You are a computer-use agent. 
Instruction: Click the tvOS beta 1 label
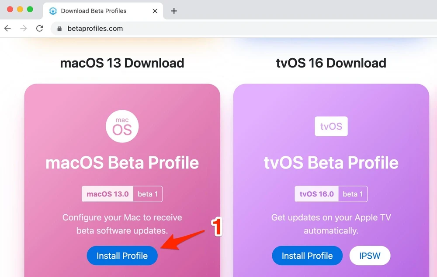[x=353, y=194]
